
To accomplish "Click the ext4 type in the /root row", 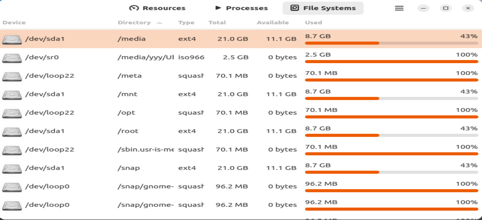I will (187, 131).
